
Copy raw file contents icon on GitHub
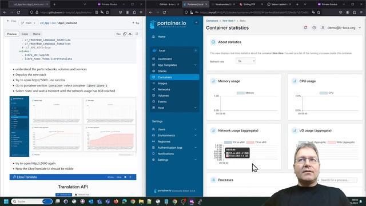tap(125, 34)
